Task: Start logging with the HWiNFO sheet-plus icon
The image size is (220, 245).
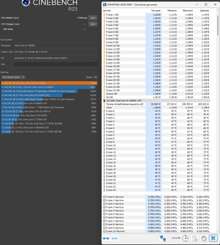Action: point(194,238)
